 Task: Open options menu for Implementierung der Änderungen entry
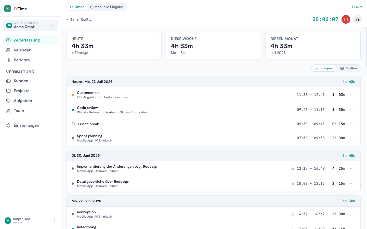352,169
